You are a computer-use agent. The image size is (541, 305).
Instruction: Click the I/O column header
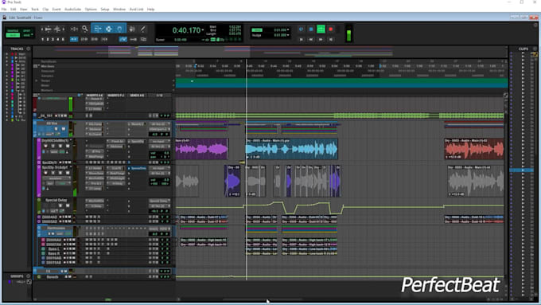pyautogui.click(x=159, y=96)
